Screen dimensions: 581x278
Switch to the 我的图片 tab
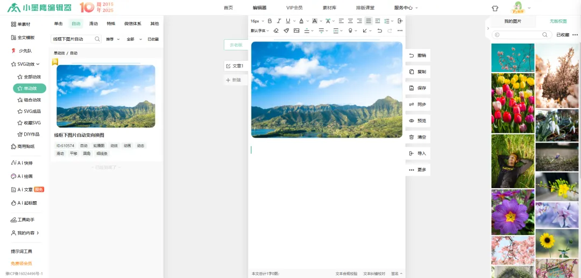(512, 21)
